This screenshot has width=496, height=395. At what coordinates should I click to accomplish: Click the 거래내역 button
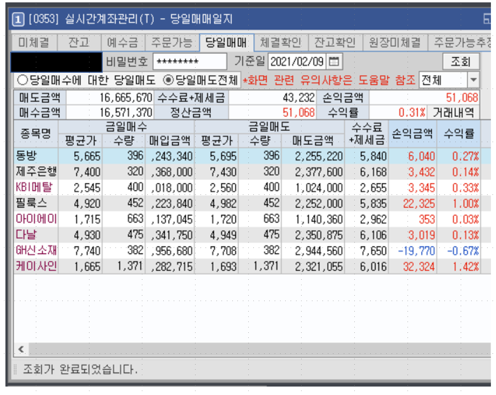(x=453, y=112)
